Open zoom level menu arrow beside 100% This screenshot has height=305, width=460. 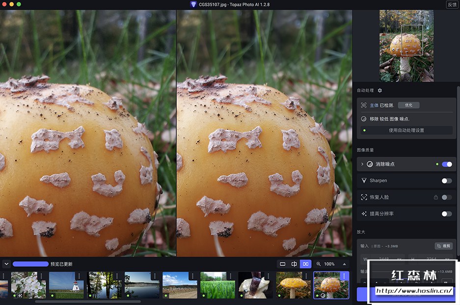(x=344, y=264)
